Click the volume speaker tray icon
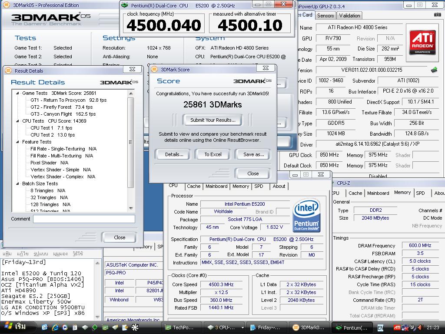 (x=420, y=327)
